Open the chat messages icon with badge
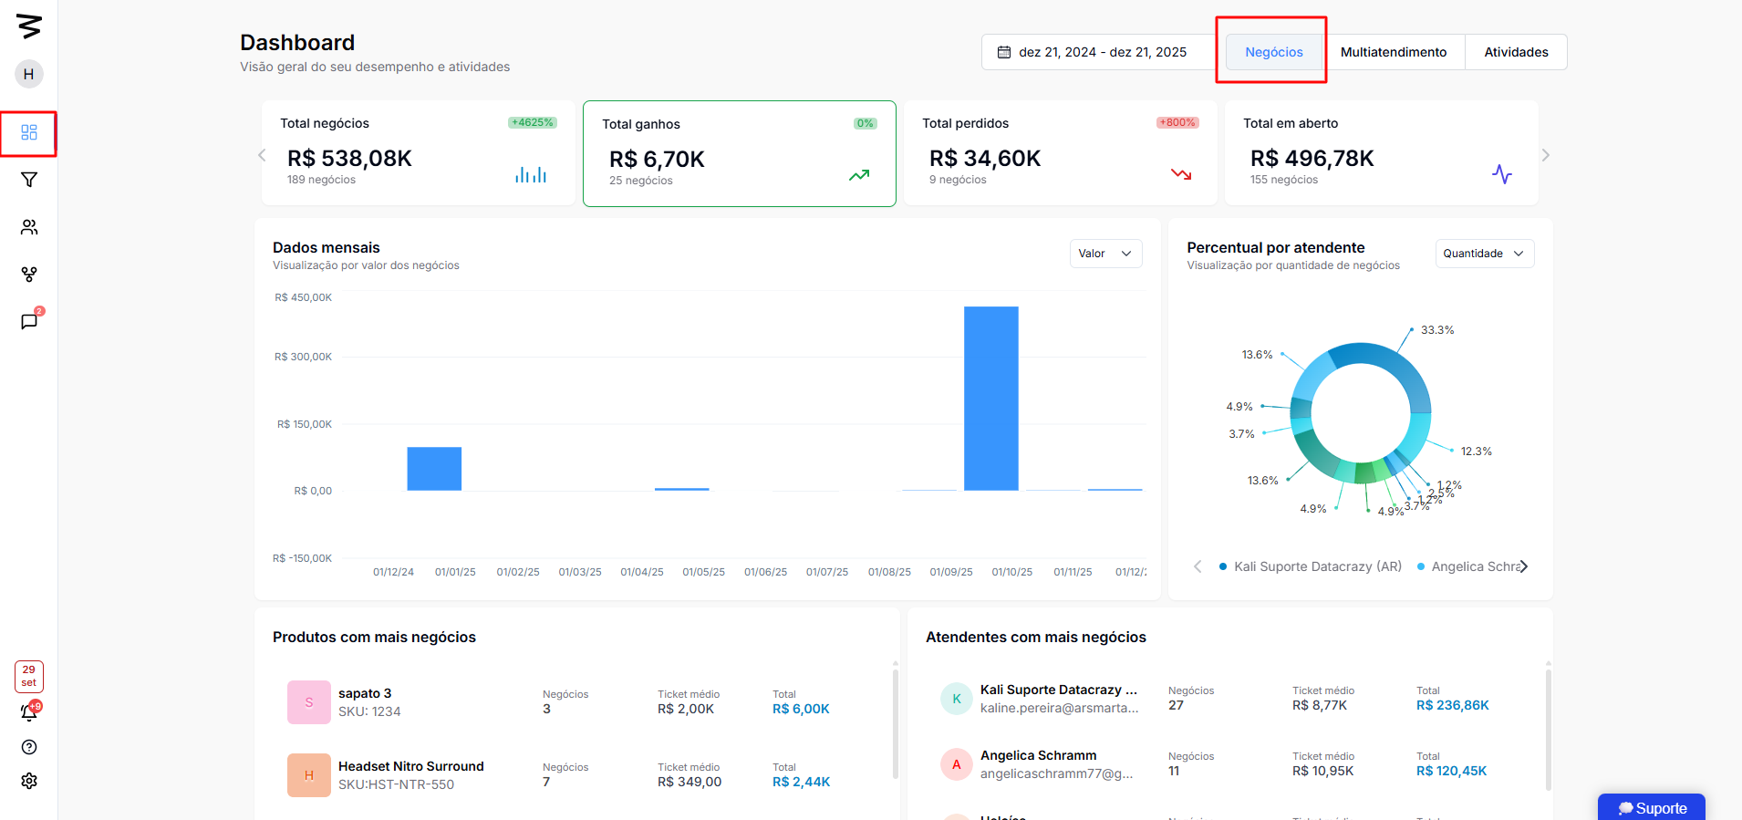 [29, 321]
